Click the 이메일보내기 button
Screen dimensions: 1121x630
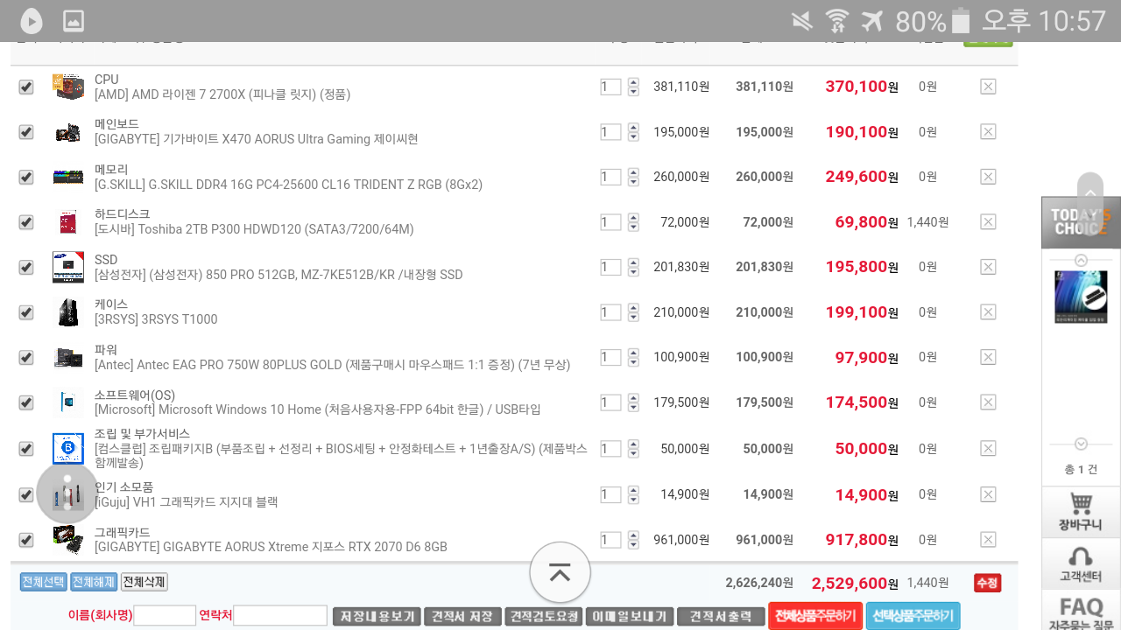tap(630, 616)
